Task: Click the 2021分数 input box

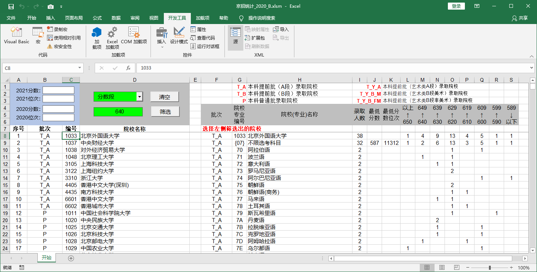Action: click(x=58, y=91)
